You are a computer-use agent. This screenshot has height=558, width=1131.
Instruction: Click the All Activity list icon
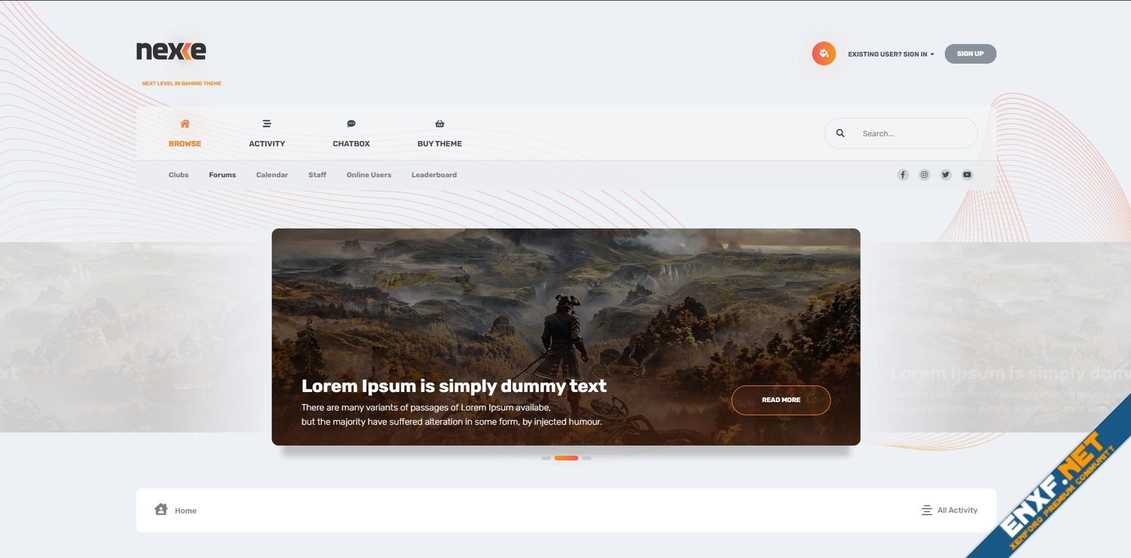[926, 510]
